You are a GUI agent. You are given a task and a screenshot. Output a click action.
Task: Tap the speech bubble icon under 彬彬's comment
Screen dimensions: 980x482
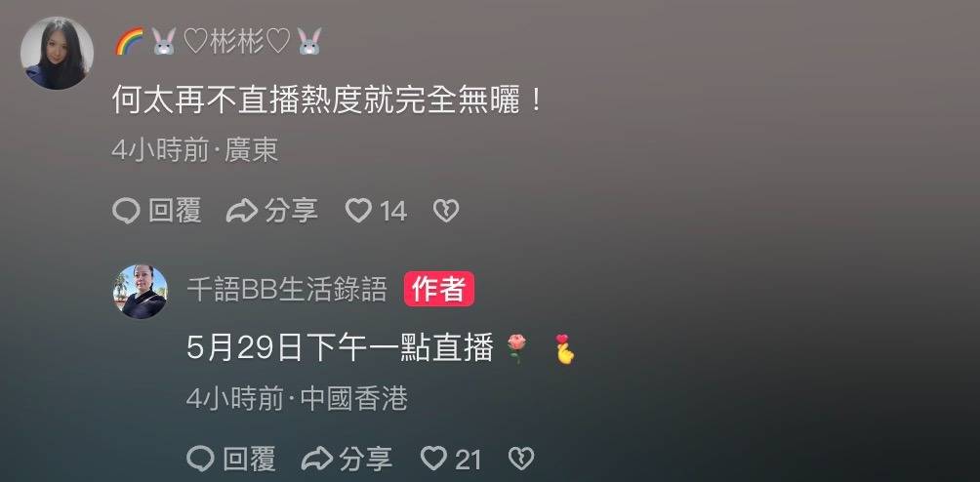tap(126, 211)
